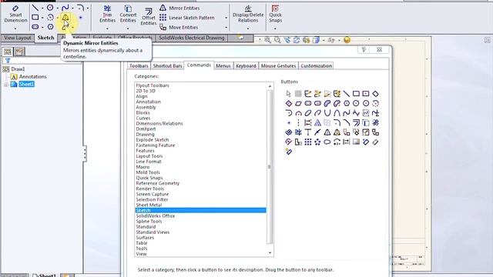Image resolution: width=493 pixels, height=277 pixels.
Task: Click Trim Entities tool
Action: point(107,14)
